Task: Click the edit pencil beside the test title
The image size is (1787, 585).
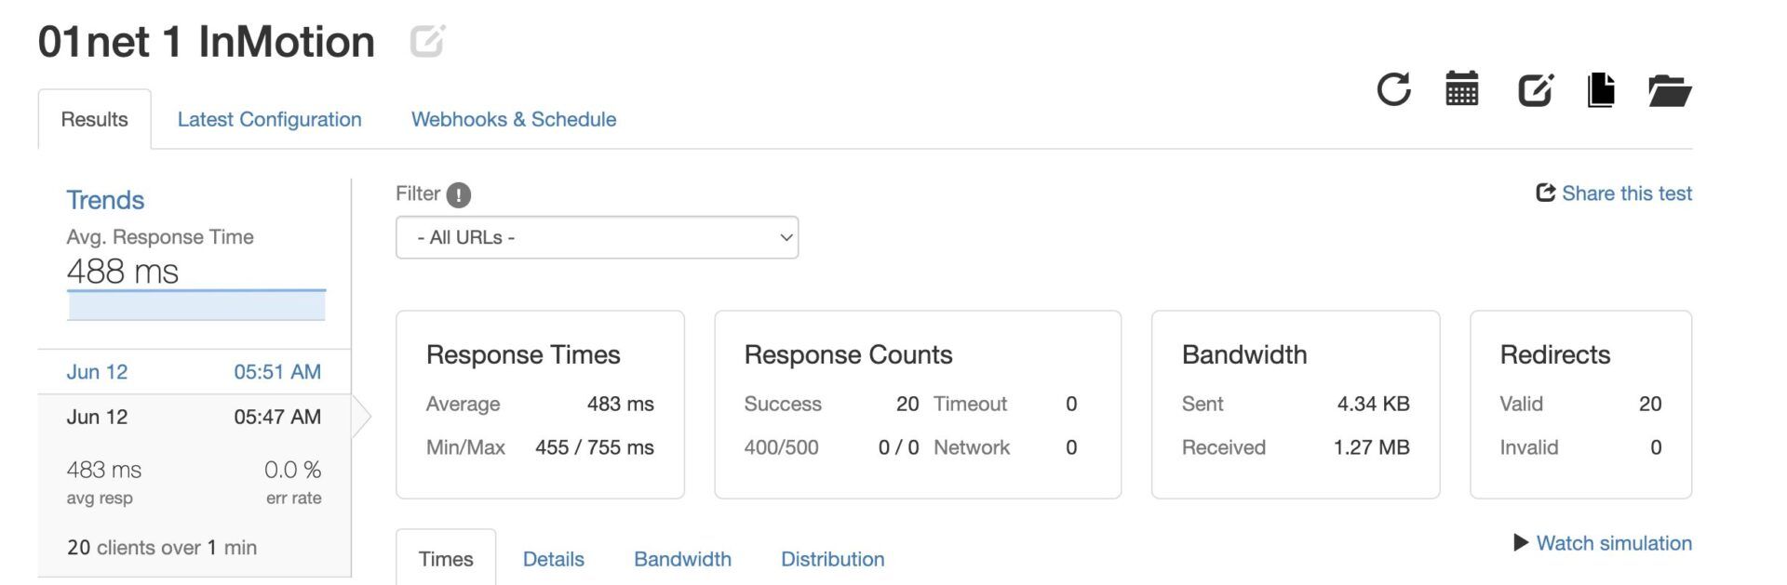Action: click(427, 41)
